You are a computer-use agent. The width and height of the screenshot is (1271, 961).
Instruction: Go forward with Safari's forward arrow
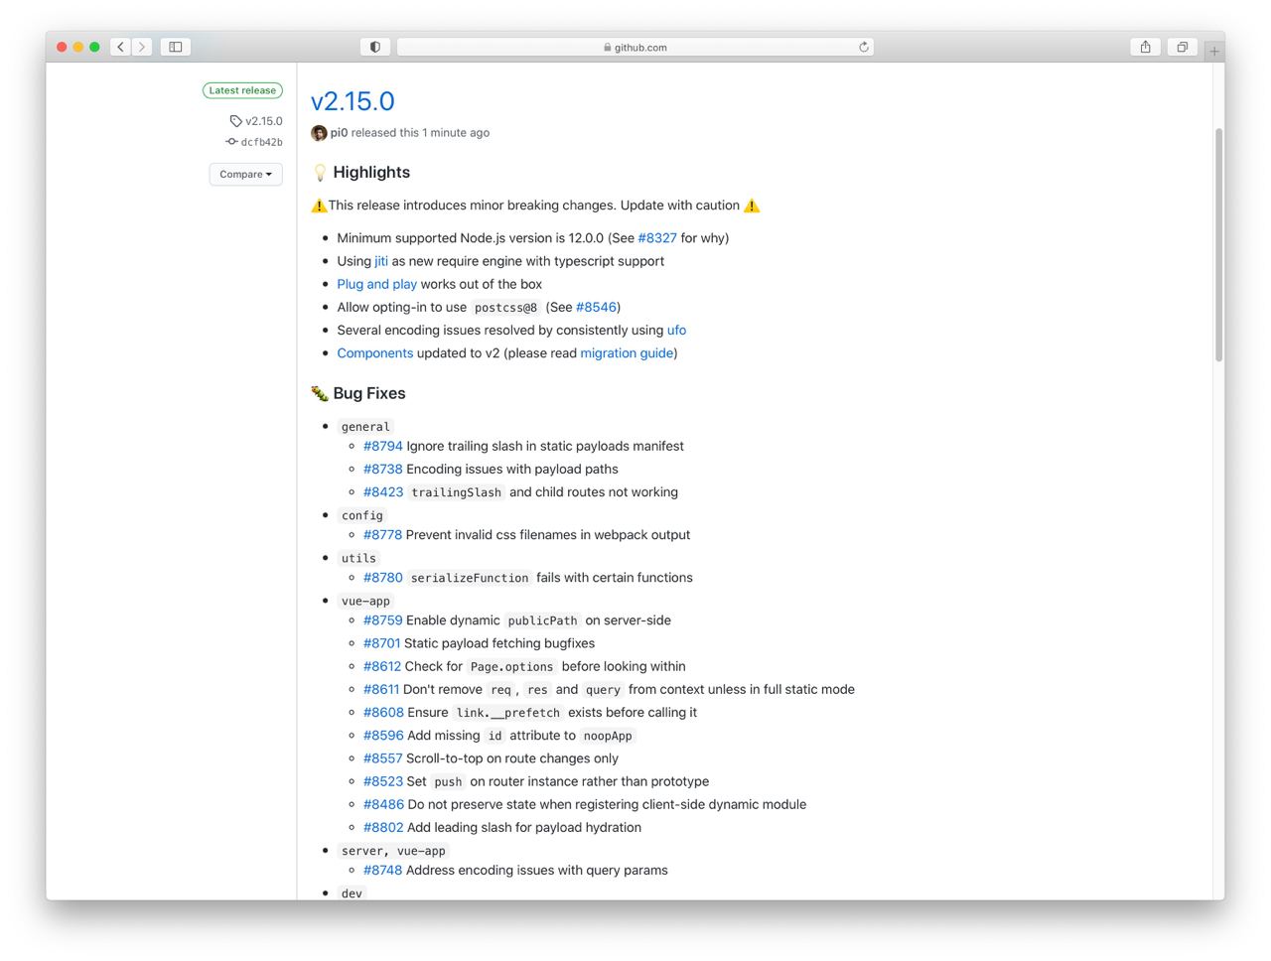point(142,47)
